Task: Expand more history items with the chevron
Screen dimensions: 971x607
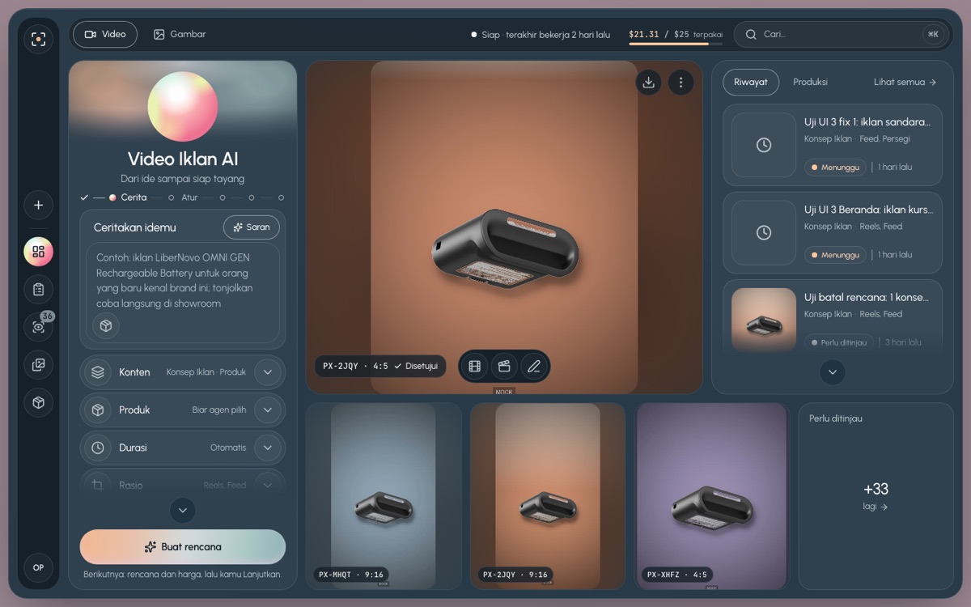Action: [833, 372]
